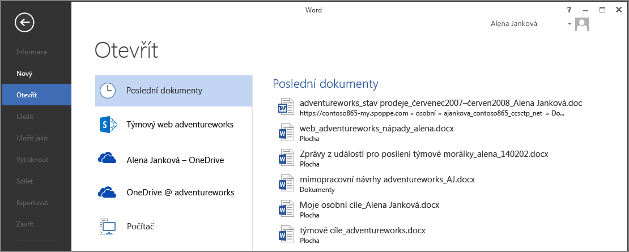Screen dimensions: 629x252
Task: Click the back arrow circle icon
Action: 24,23
